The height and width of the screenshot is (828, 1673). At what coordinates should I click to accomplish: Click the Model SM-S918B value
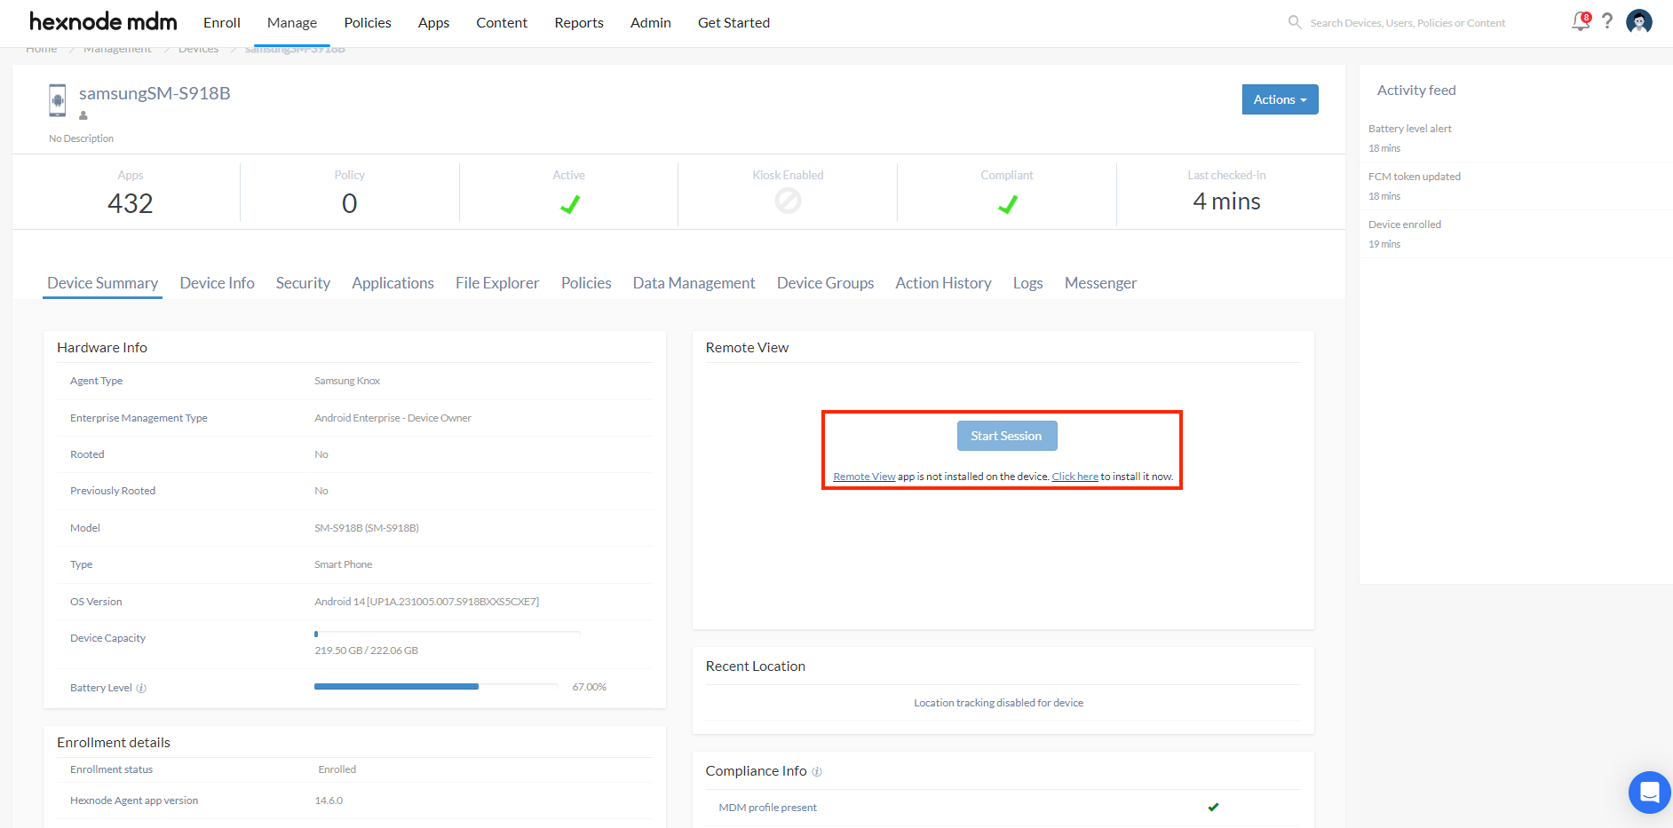(x=367, y=528)
